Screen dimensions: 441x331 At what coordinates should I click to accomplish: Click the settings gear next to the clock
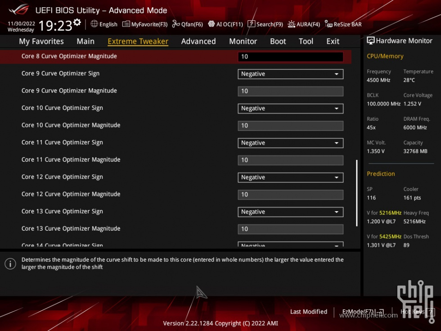pyautogui.click(x=77, y=23)
